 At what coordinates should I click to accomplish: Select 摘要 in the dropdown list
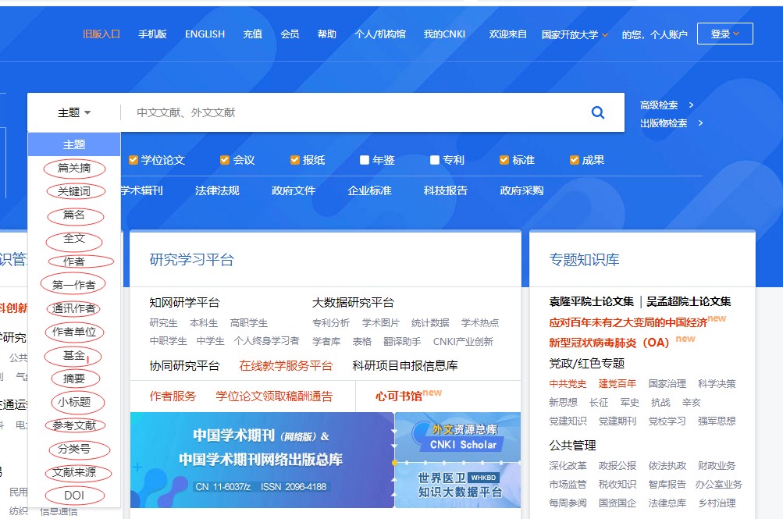(74, 379)
